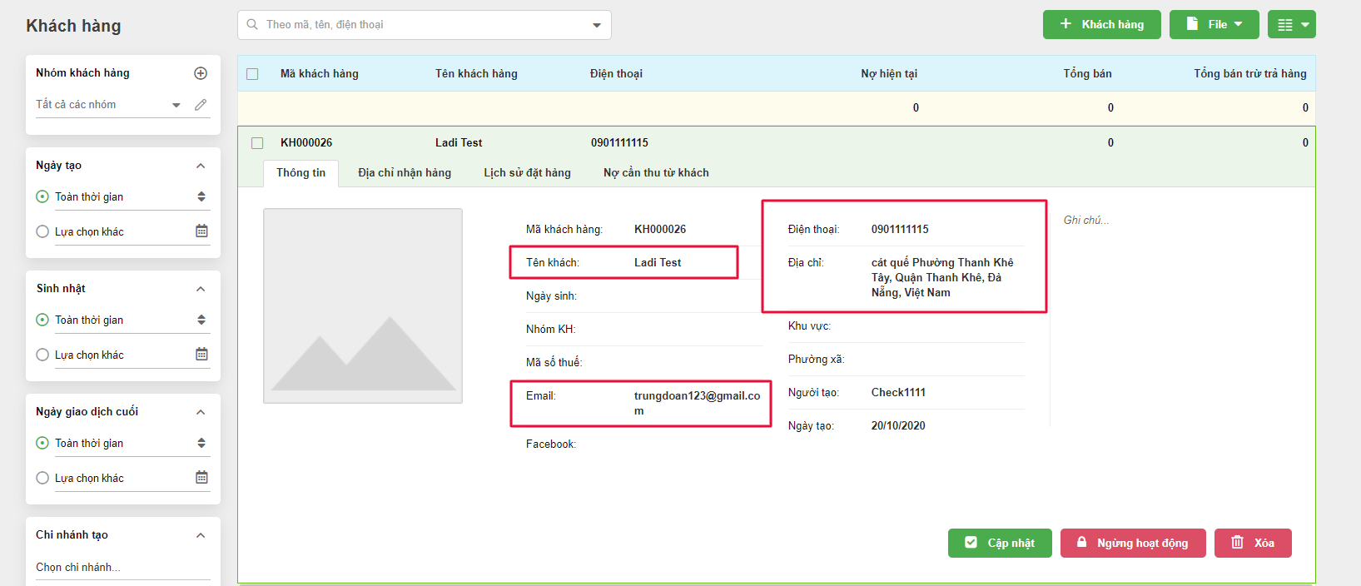Viewport: 1361px width, 586px height.
Task: Expand the search box filter dropdown arrow
Action: click(x=597, y=25)
